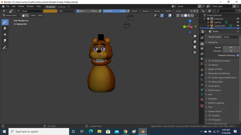Click the pan view hand icon
This screenshot has height=135, width=241.
tap(195, 42)
